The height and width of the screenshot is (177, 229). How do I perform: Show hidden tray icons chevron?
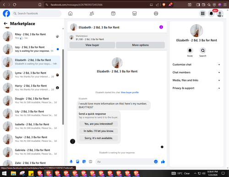[195, 173]
